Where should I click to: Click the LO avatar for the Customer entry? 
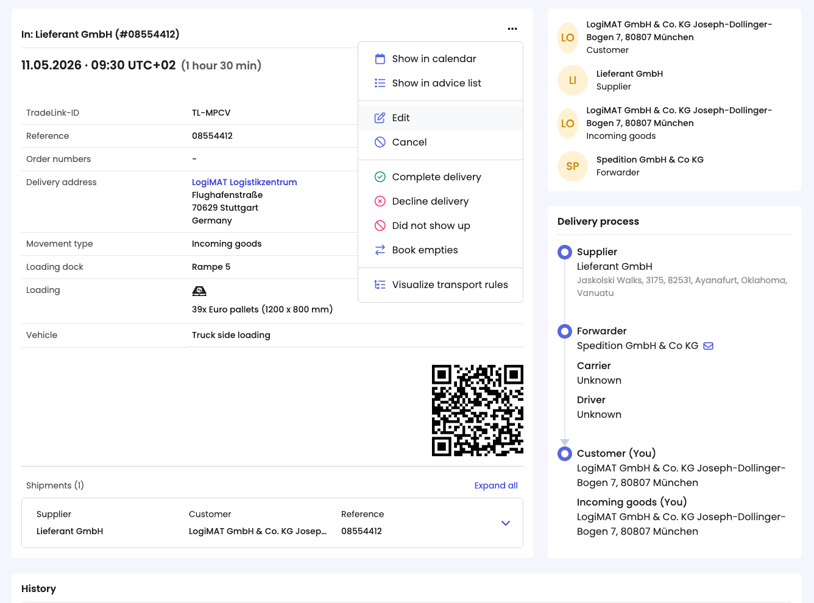(x=568, y=38)
